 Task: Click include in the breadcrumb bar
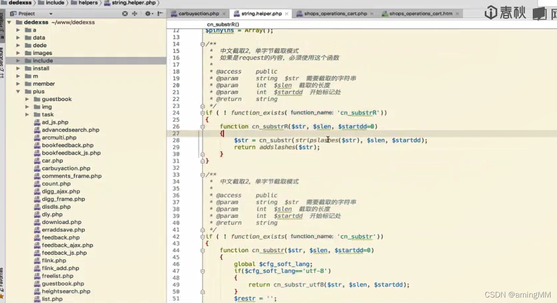(55, 3)
